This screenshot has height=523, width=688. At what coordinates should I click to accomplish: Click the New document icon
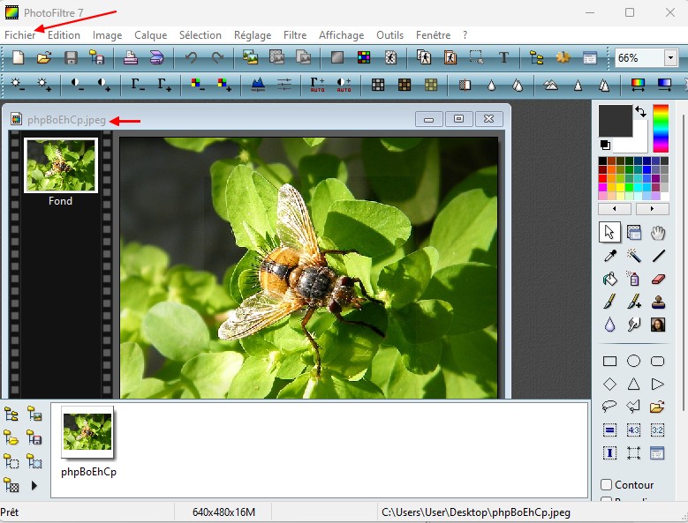pos(18,58)
